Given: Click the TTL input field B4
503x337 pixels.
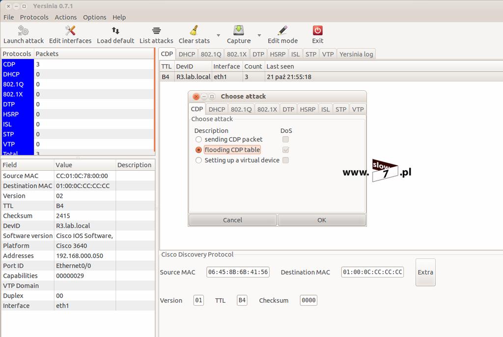Looking at the screenshot, I should click(242, 300).
